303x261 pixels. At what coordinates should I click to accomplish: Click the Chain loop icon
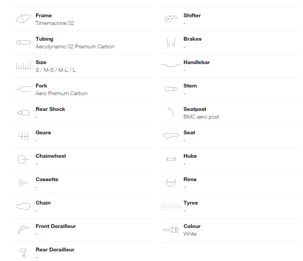click(23, 206)
